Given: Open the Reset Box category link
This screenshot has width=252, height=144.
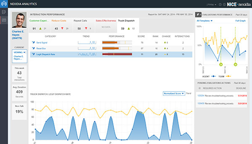Looking at the screenshot, I should 41,48.
